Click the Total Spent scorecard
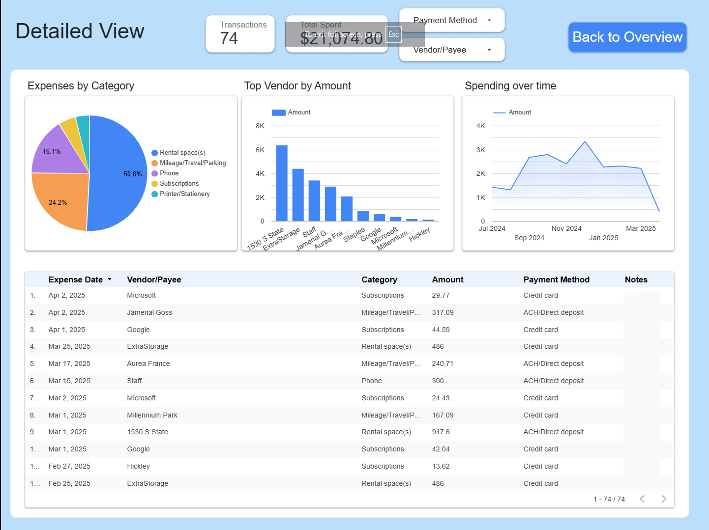This screenshot has width=709, height=530. pyautogui.click(x=337, y=34)
